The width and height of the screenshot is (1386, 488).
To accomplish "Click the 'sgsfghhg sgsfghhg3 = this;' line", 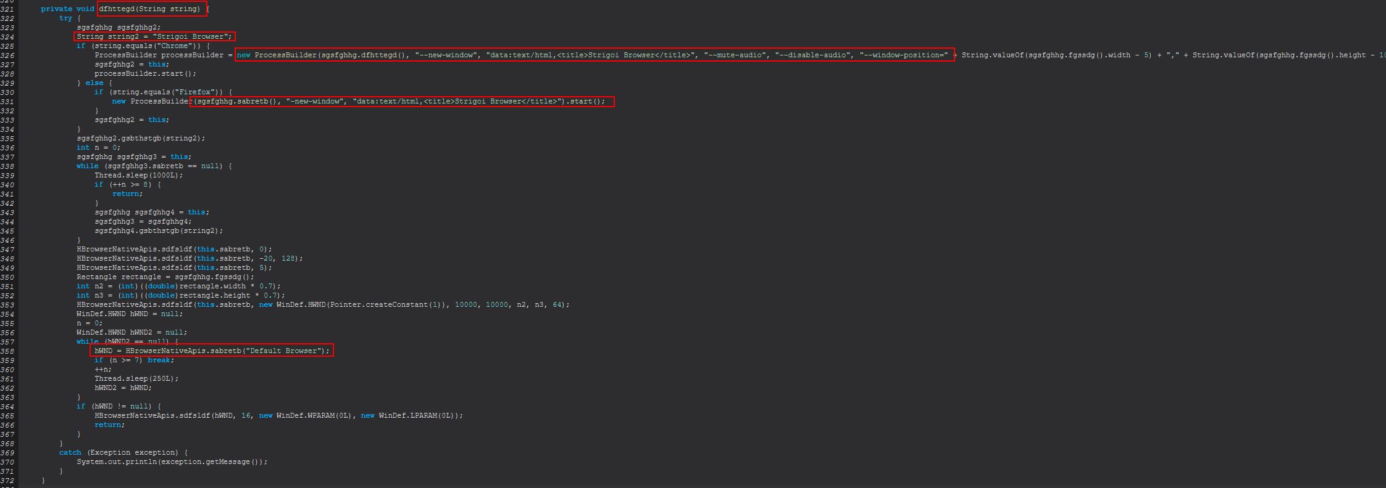I will click(x=134, y=157).
